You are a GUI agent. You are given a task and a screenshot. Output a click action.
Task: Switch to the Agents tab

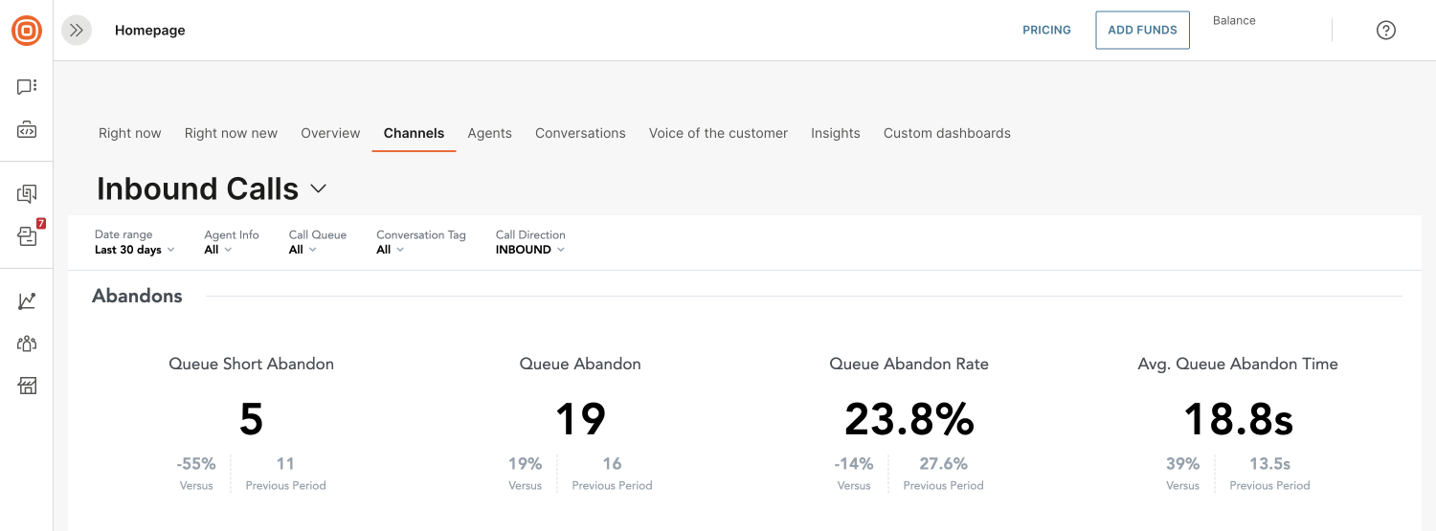click(x=489, y=133)
